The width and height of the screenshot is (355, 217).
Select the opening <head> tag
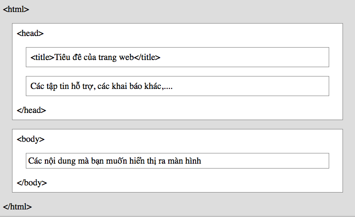pyautogui.click(x=30, y=33)
